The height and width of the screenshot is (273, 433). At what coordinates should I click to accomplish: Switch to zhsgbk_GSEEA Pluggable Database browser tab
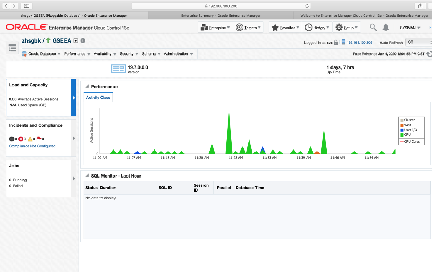point(74,16)
